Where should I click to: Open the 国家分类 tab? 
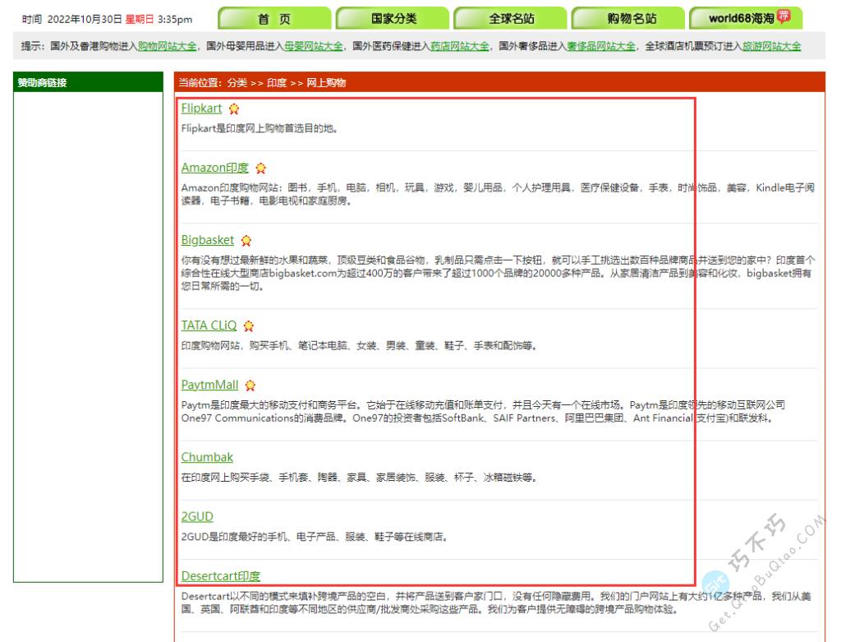[393, 19]
